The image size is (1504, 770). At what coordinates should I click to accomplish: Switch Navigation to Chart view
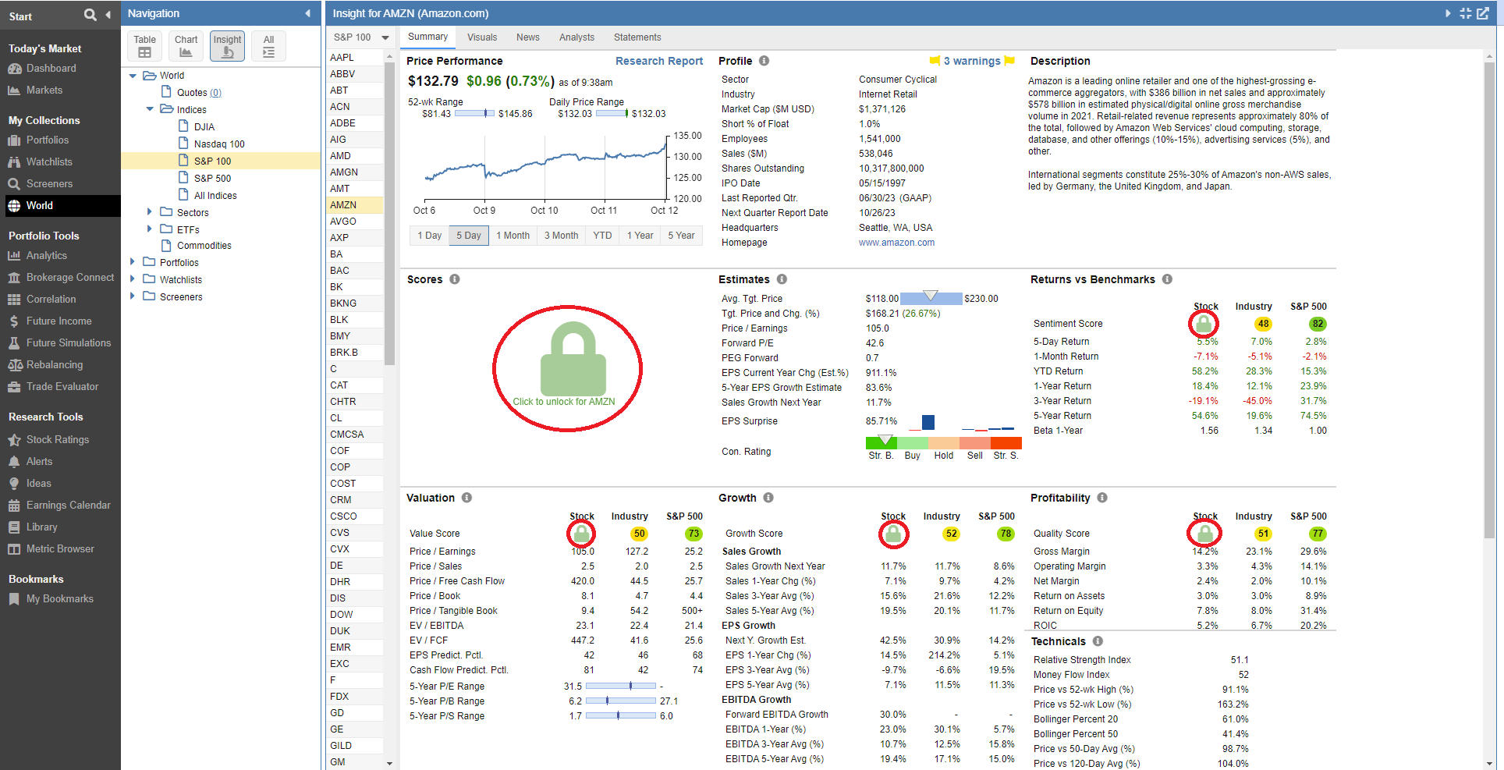pos(186,46)
